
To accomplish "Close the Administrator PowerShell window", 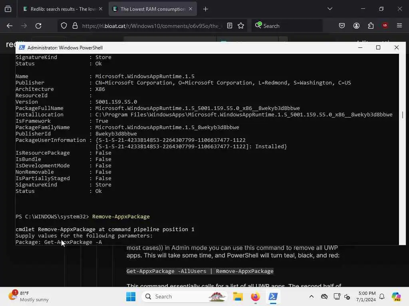I will tap(397, 48).
